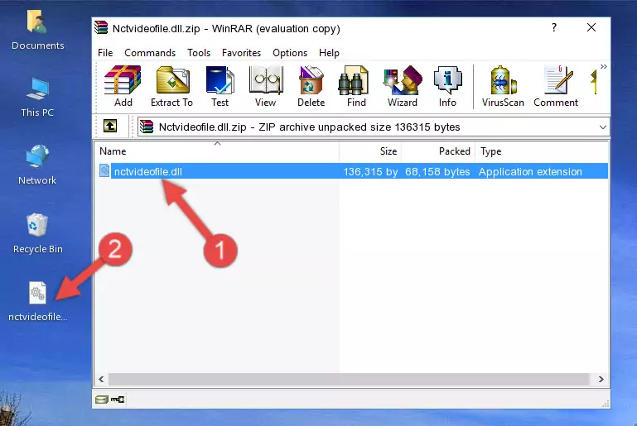Show archive Info
The image size is (637, 426).
(x=447, y=86)
